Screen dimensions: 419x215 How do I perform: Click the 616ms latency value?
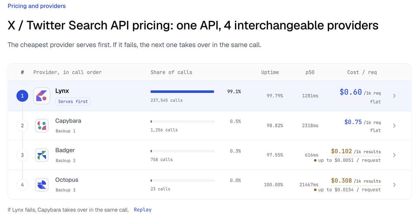311,155
